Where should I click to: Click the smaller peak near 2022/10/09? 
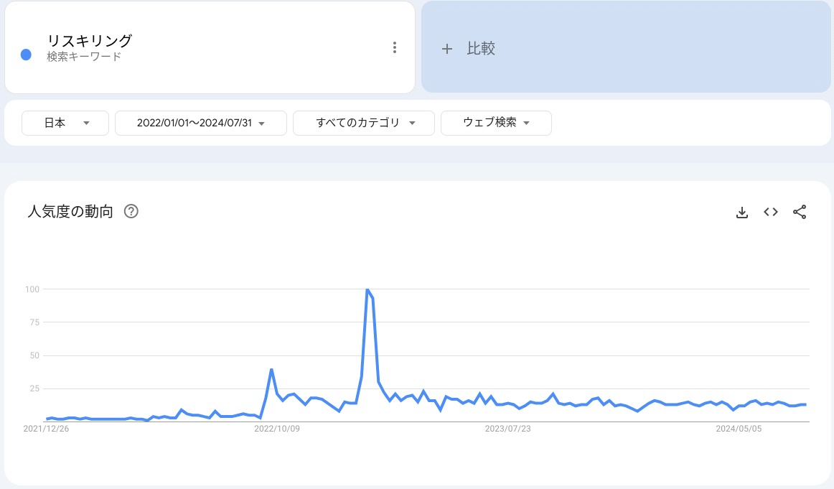point(271,370)
